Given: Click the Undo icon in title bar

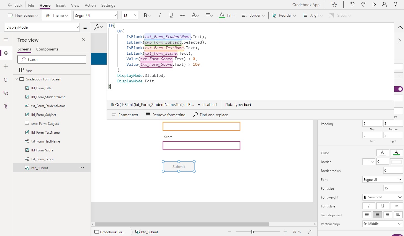Looking at the screenshot, I should pyautogui.click(x=352, y=4).
